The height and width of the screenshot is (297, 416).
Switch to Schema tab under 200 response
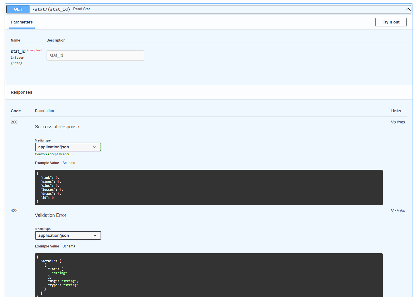(69, 163)
